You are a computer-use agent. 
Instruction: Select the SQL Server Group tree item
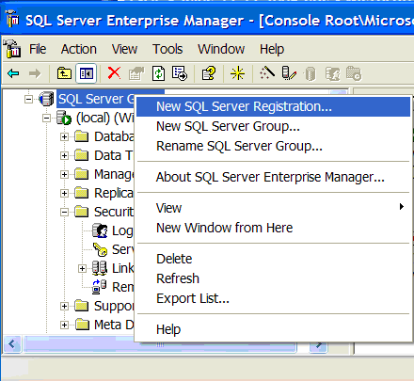click(96, 99)
